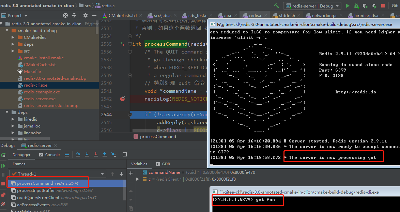Viewport: 400px width, 212px height.
Task: Open the Thread-1 dropdown
Action: tap(57, 174)
